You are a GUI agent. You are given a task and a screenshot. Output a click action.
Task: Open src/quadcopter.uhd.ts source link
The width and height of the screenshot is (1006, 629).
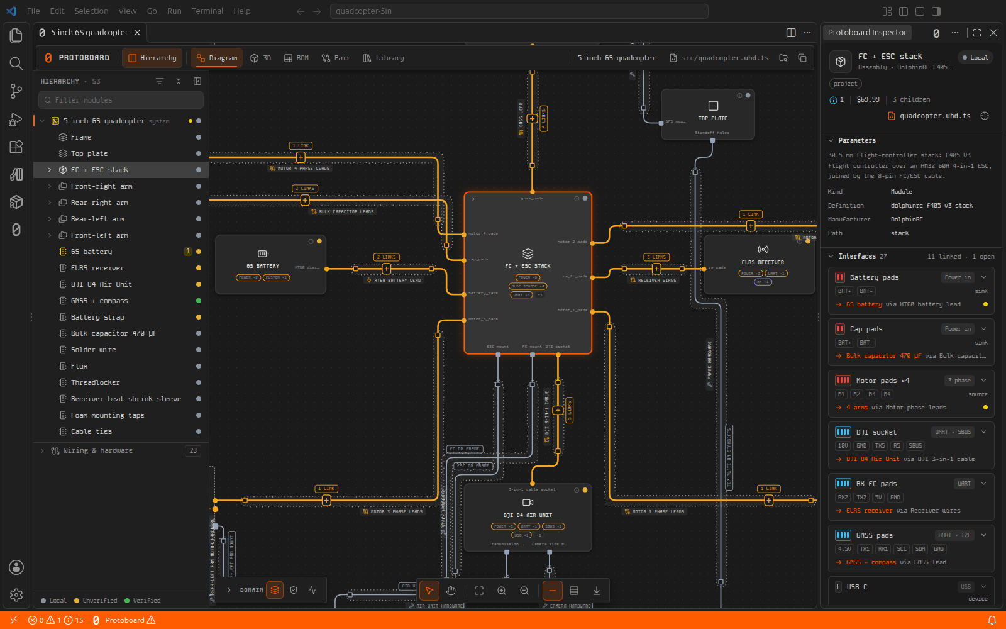tap(719, 58)
